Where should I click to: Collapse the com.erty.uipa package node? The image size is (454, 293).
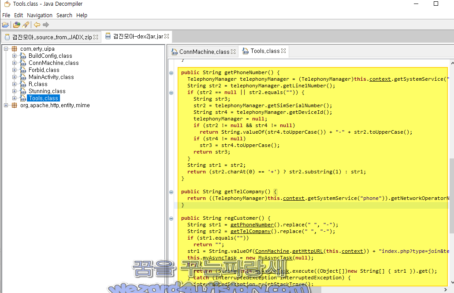[x=6, y=49]
